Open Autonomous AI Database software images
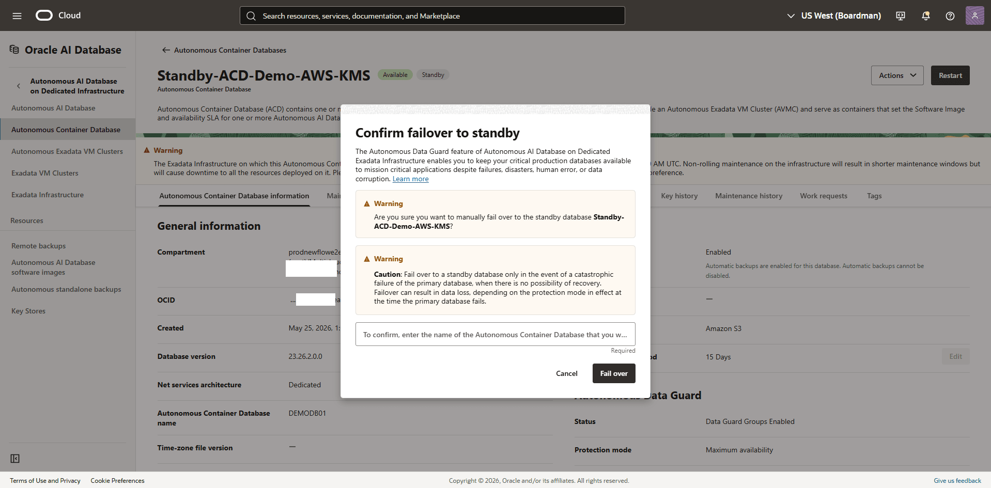Viewport: 991px width, 488px height. coord(53,267)
